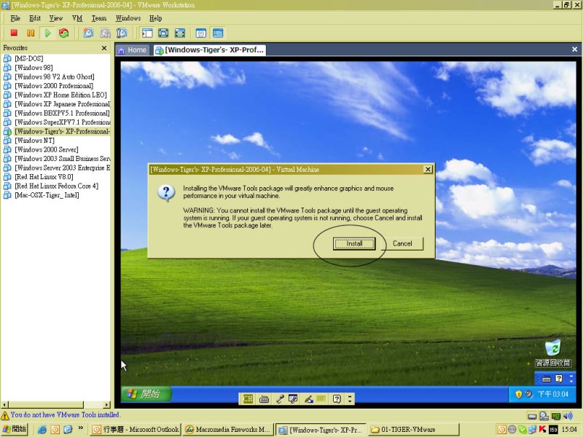The width and height of the screenshot is (583, 437).
Task: Open the View menu
Action: [x=56, y=18]
